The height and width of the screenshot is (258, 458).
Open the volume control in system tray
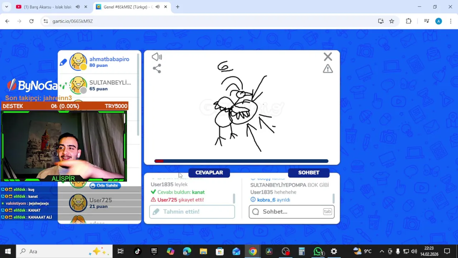(x=414, y=251)
